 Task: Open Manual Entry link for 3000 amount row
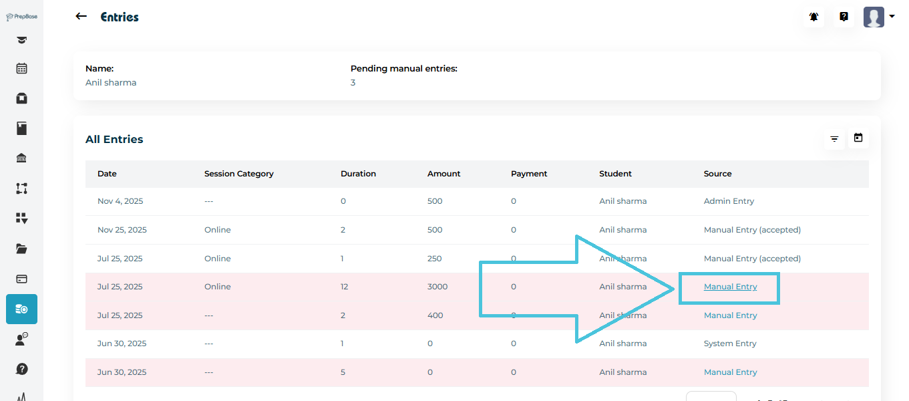[x=730, y=287]
